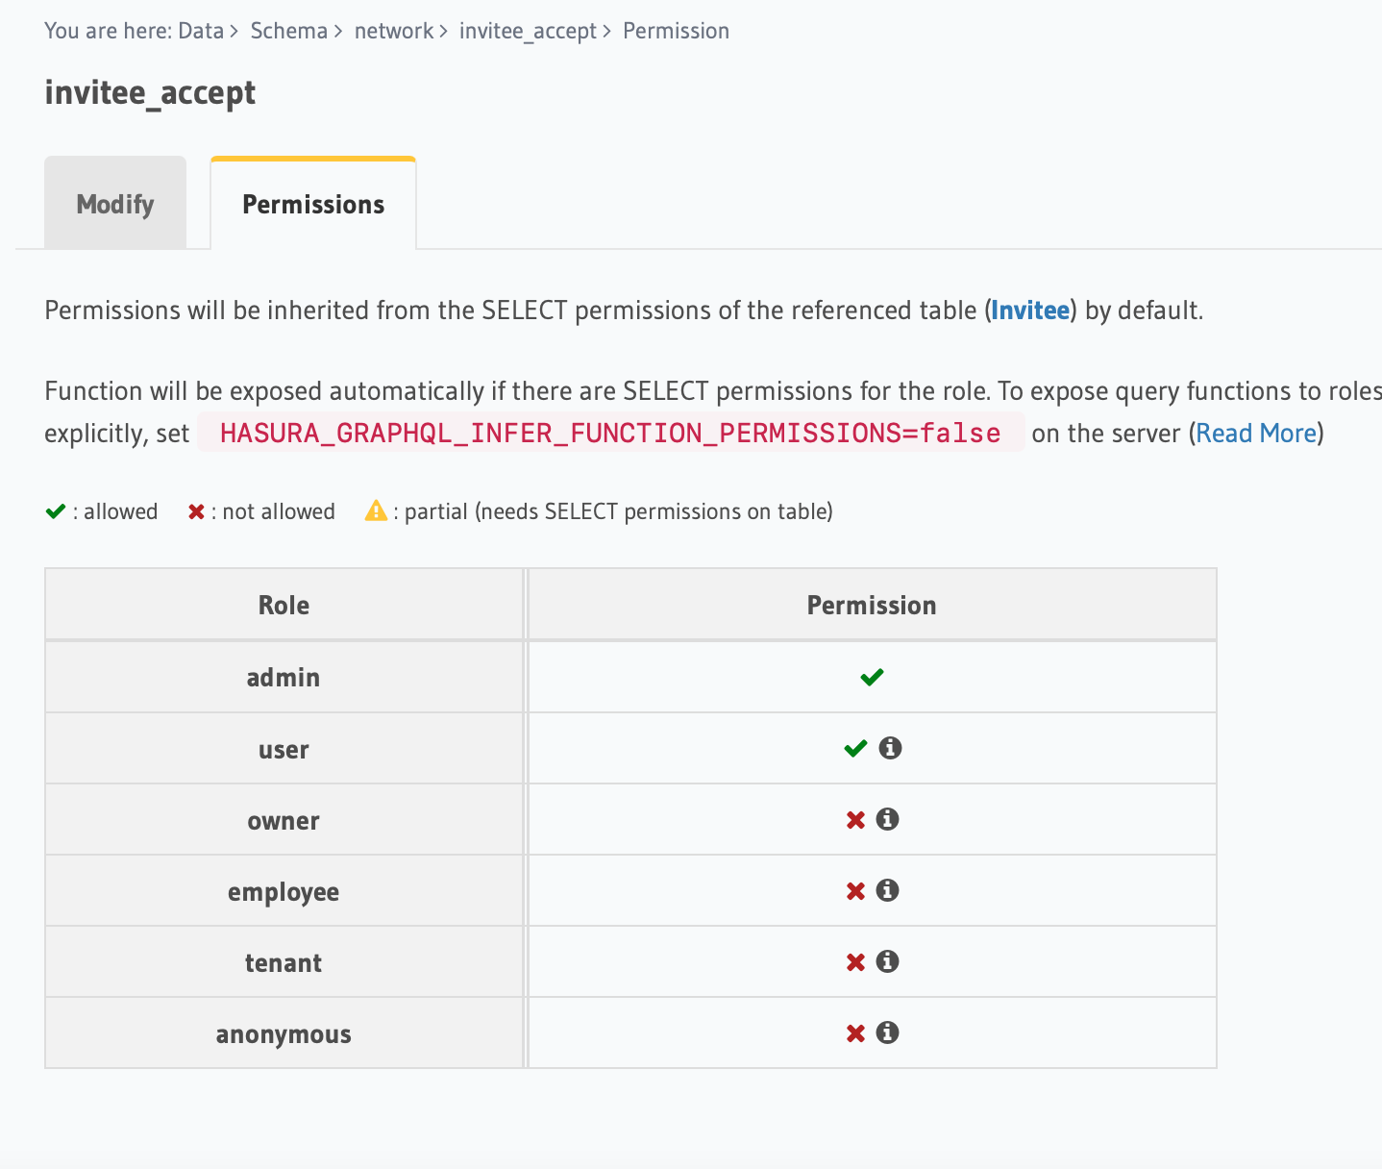Click the invitee_accept breadcrumb entry
The image size is (1382, 1169).
[527, 30]
